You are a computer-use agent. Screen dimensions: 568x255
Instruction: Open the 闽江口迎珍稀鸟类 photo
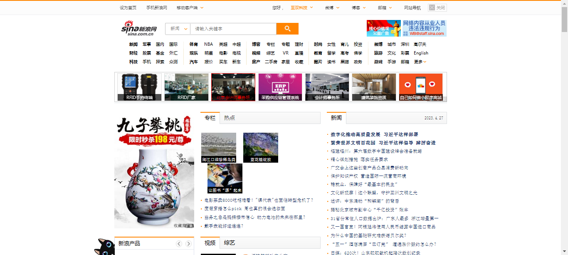pos(219,148)
